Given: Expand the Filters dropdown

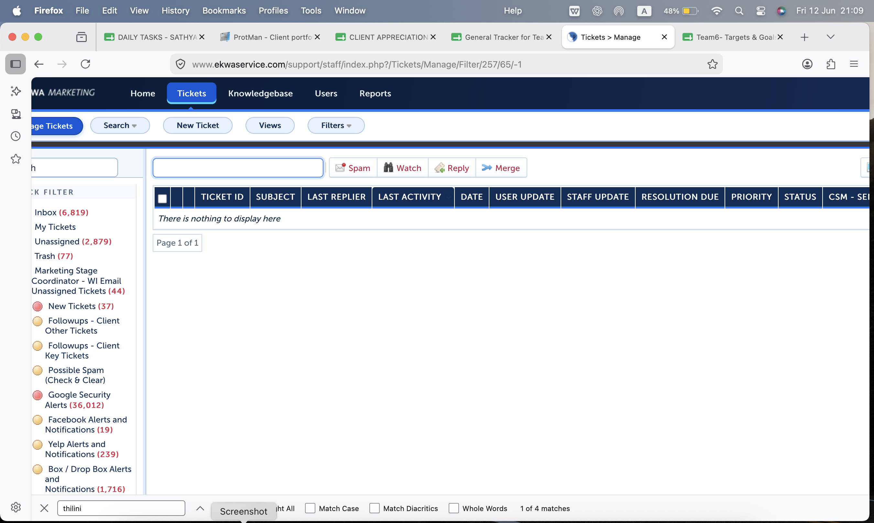Looking at the screenshot, I should (x=336, y=125).
